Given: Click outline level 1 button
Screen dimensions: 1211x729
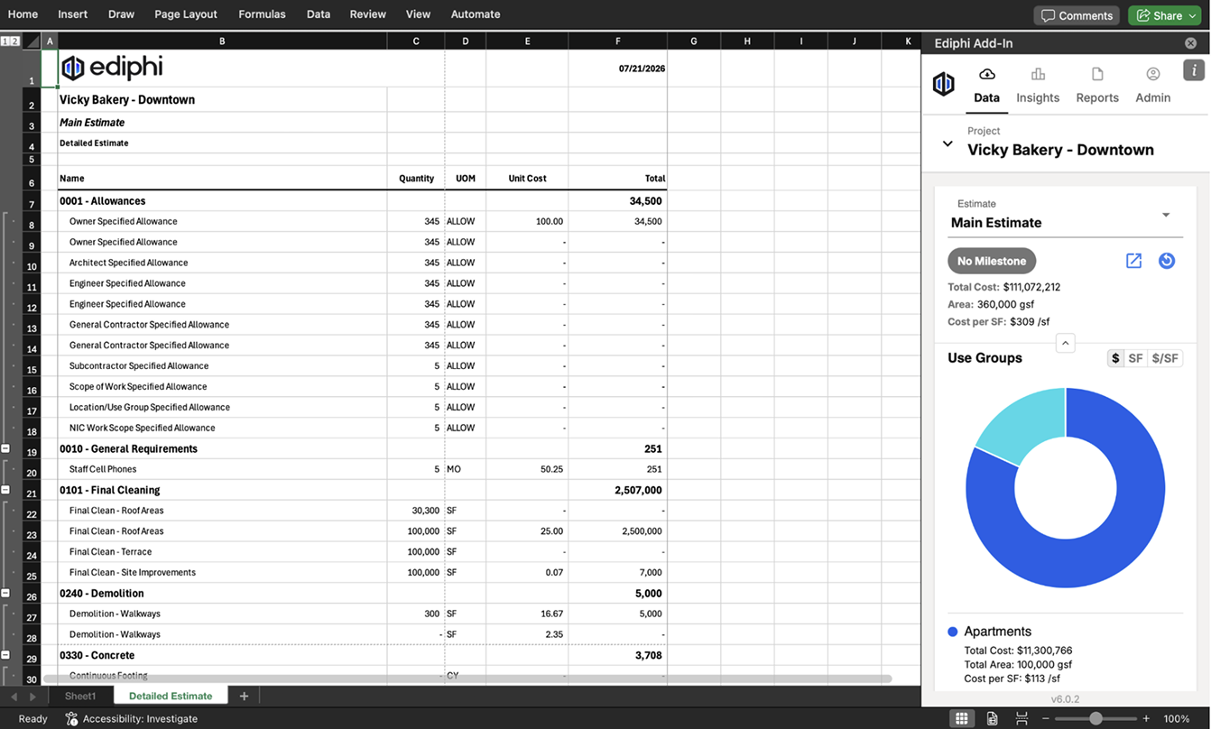Looking at the screenshot, I should 5,41.
